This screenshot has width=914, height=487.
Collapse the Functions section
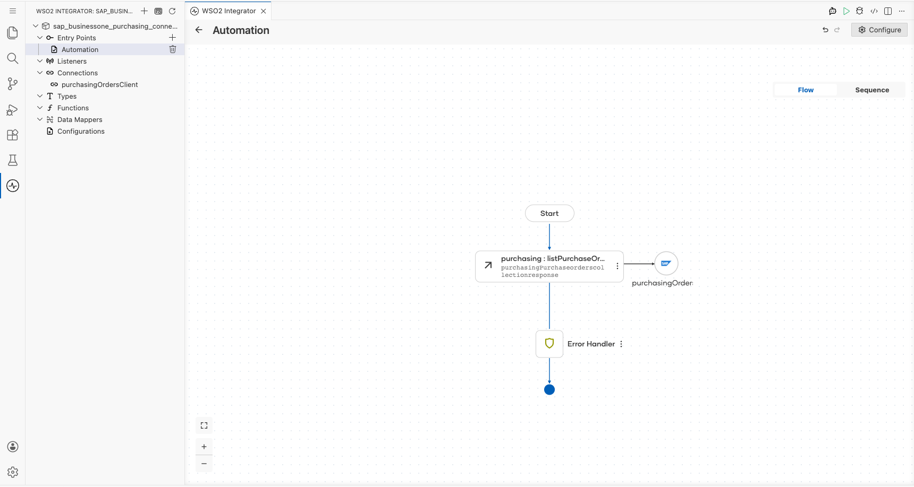pyautogui.click(x=40, y=108)
